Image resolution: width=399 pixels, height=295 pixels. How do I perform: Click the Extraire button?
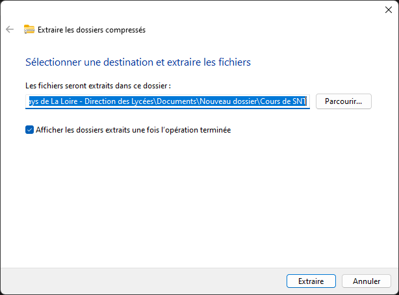[x=311, y=281]
